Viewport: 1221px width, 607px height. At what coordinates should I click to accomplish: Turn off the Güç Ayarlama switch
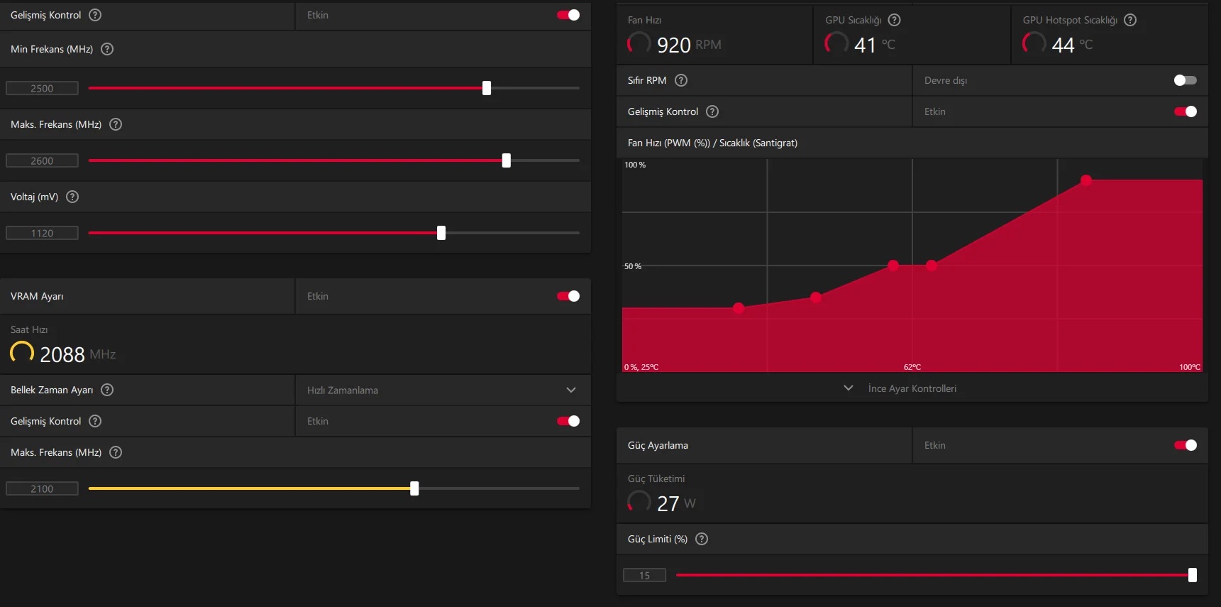(1186, 445)
